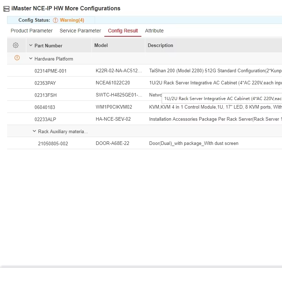Click the Model column header

(x=101, y=45)
